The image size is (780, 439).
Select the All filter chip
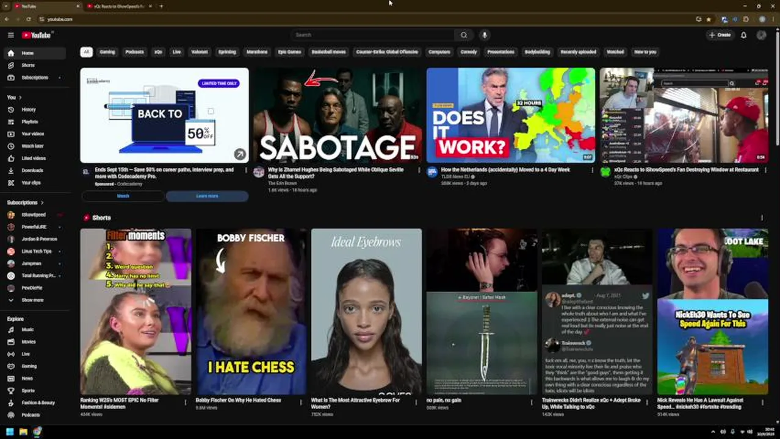86,52
